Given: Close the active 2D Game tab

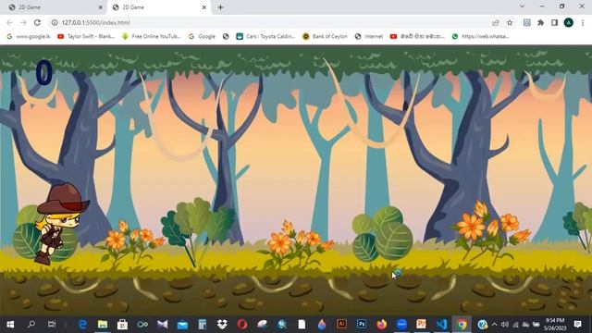Looking at the screenshot, I should click(x=203, y=7).
